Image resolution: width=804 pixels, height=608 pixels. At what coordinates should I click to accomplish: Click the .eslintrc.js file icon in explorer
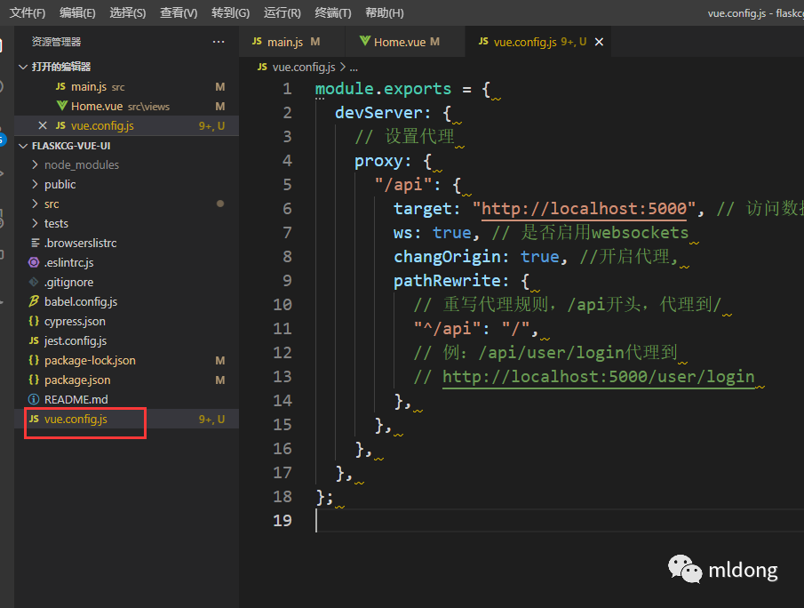[34, 262]
